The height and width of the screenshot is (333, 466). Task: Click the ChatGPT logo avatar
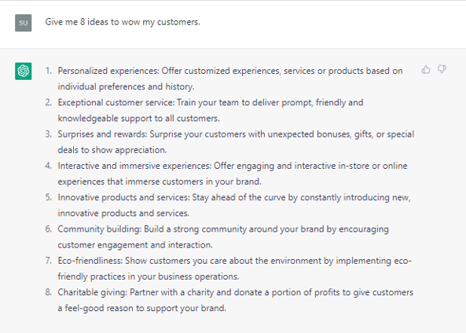[23, 71]
